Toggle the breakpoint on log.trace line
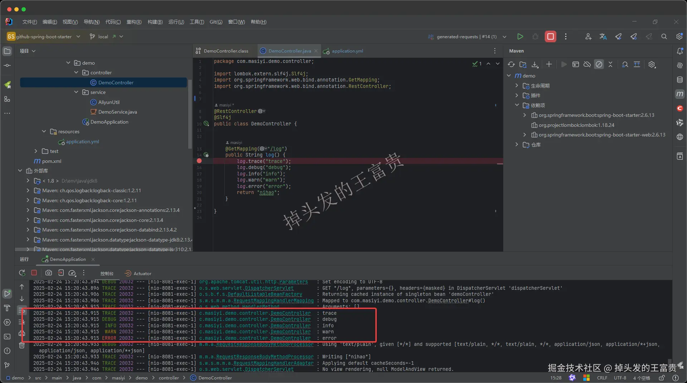Screen dimensions: 687x383 coord(199,161)
